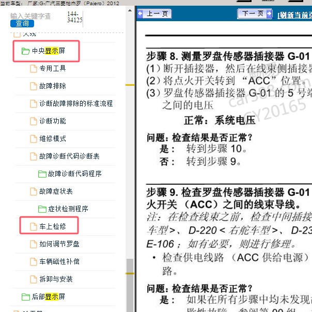Image resolution: width=312 pixels, height=312 pixels.
Task: Click the tree panel scroll-up arrow
Action: [x=130, y=10]
